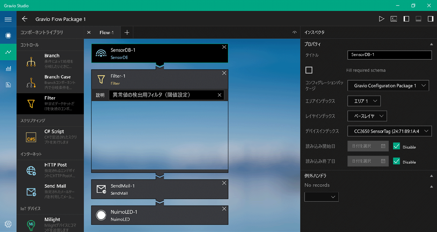Toggle the right inspector panel layout icon

430,19
